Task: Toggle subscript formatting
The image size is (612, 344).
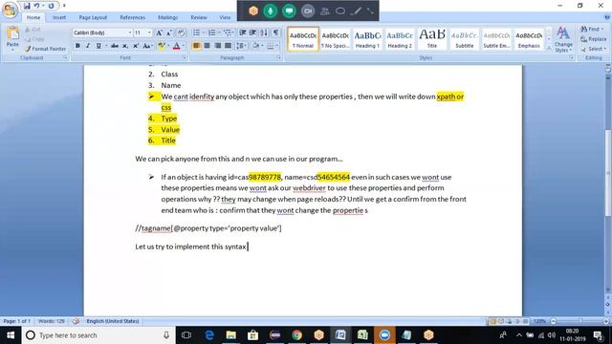Action: pyautogui.click(x=125, y=46)
